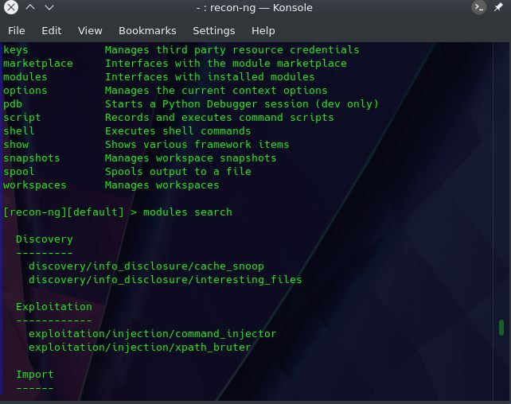
Task: Click 'Executes shell commands' description
Action: coord(177,131)
